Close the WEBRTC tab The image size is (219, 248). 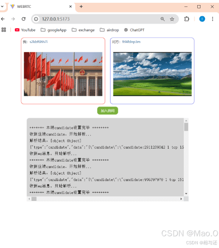point(70,6)
